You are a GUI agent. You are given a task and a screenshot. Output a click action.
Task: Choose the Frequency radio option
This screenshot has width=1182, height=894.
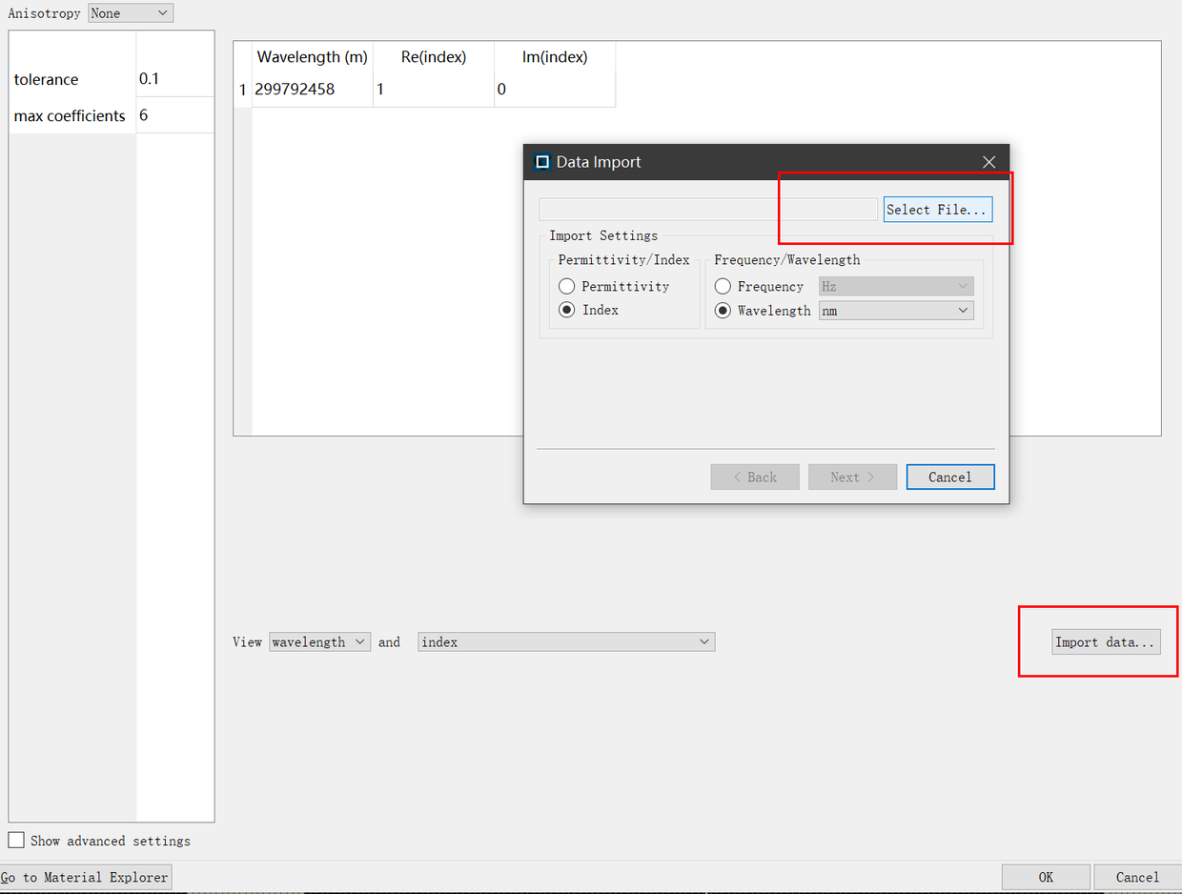(723, 286)
